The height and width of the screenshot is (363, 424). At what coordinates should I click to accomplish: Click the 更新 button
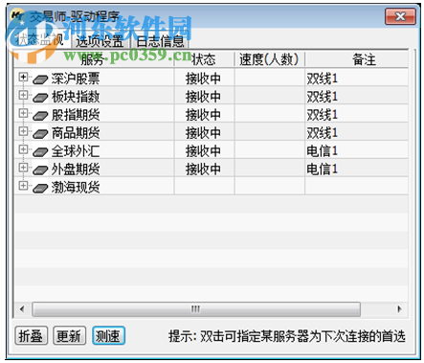pyautogui.click(x=69, y=336)
